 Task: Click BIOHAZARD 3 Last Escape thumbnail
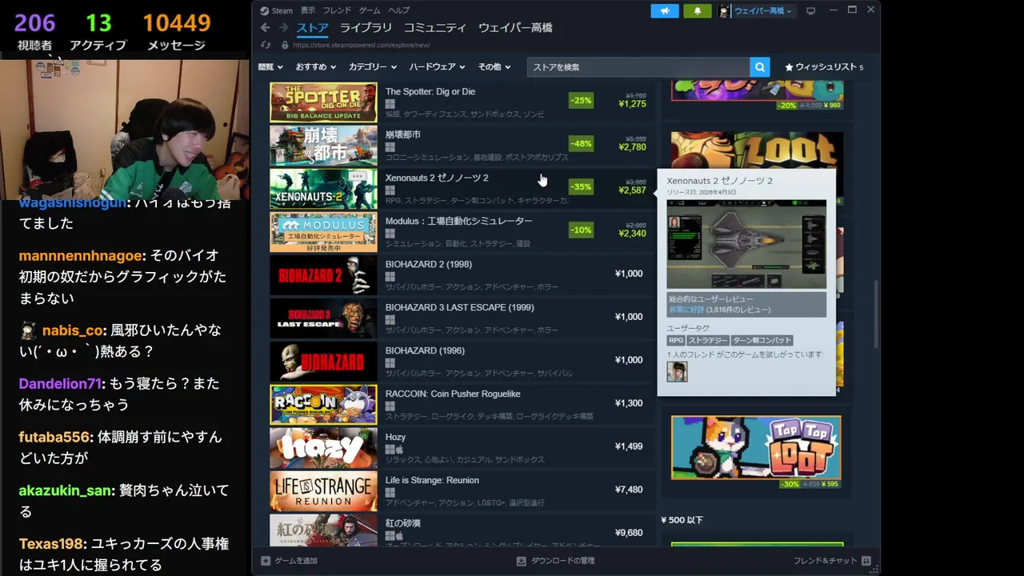(x=323, y=318)
